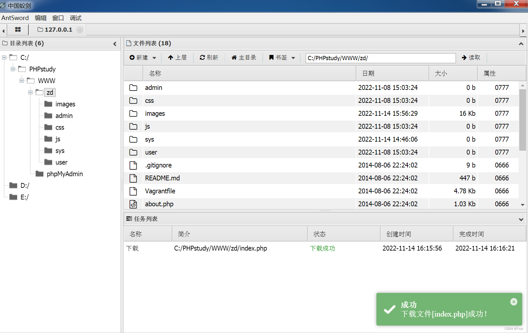Click admin folder icon in file list

click(x=133, y=88)
